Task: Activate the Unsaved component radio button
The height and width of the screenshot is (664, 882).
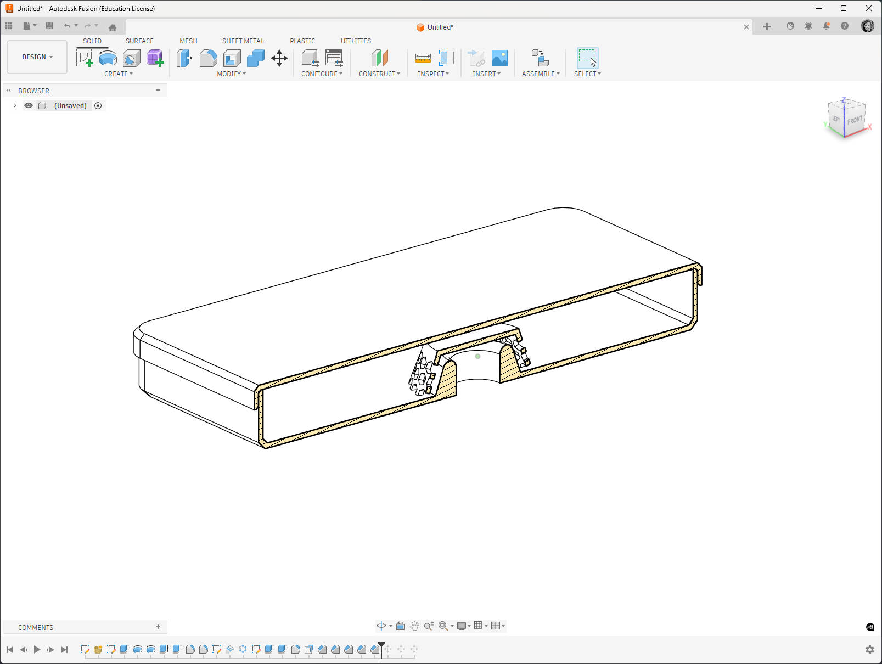Action: point(98,105)
